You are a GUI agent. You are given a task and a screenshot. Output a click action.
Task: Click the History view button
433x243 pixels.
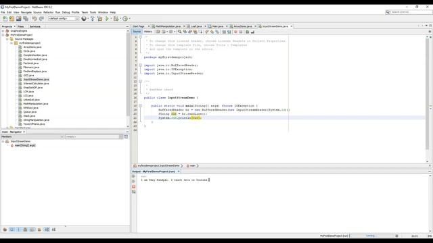click(148, 32)
